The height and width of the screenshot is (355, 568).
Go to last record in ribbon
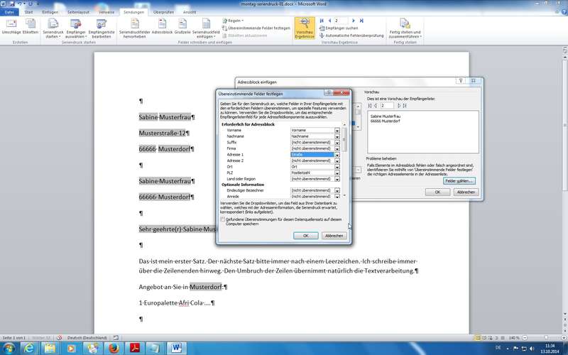point(361,21)
